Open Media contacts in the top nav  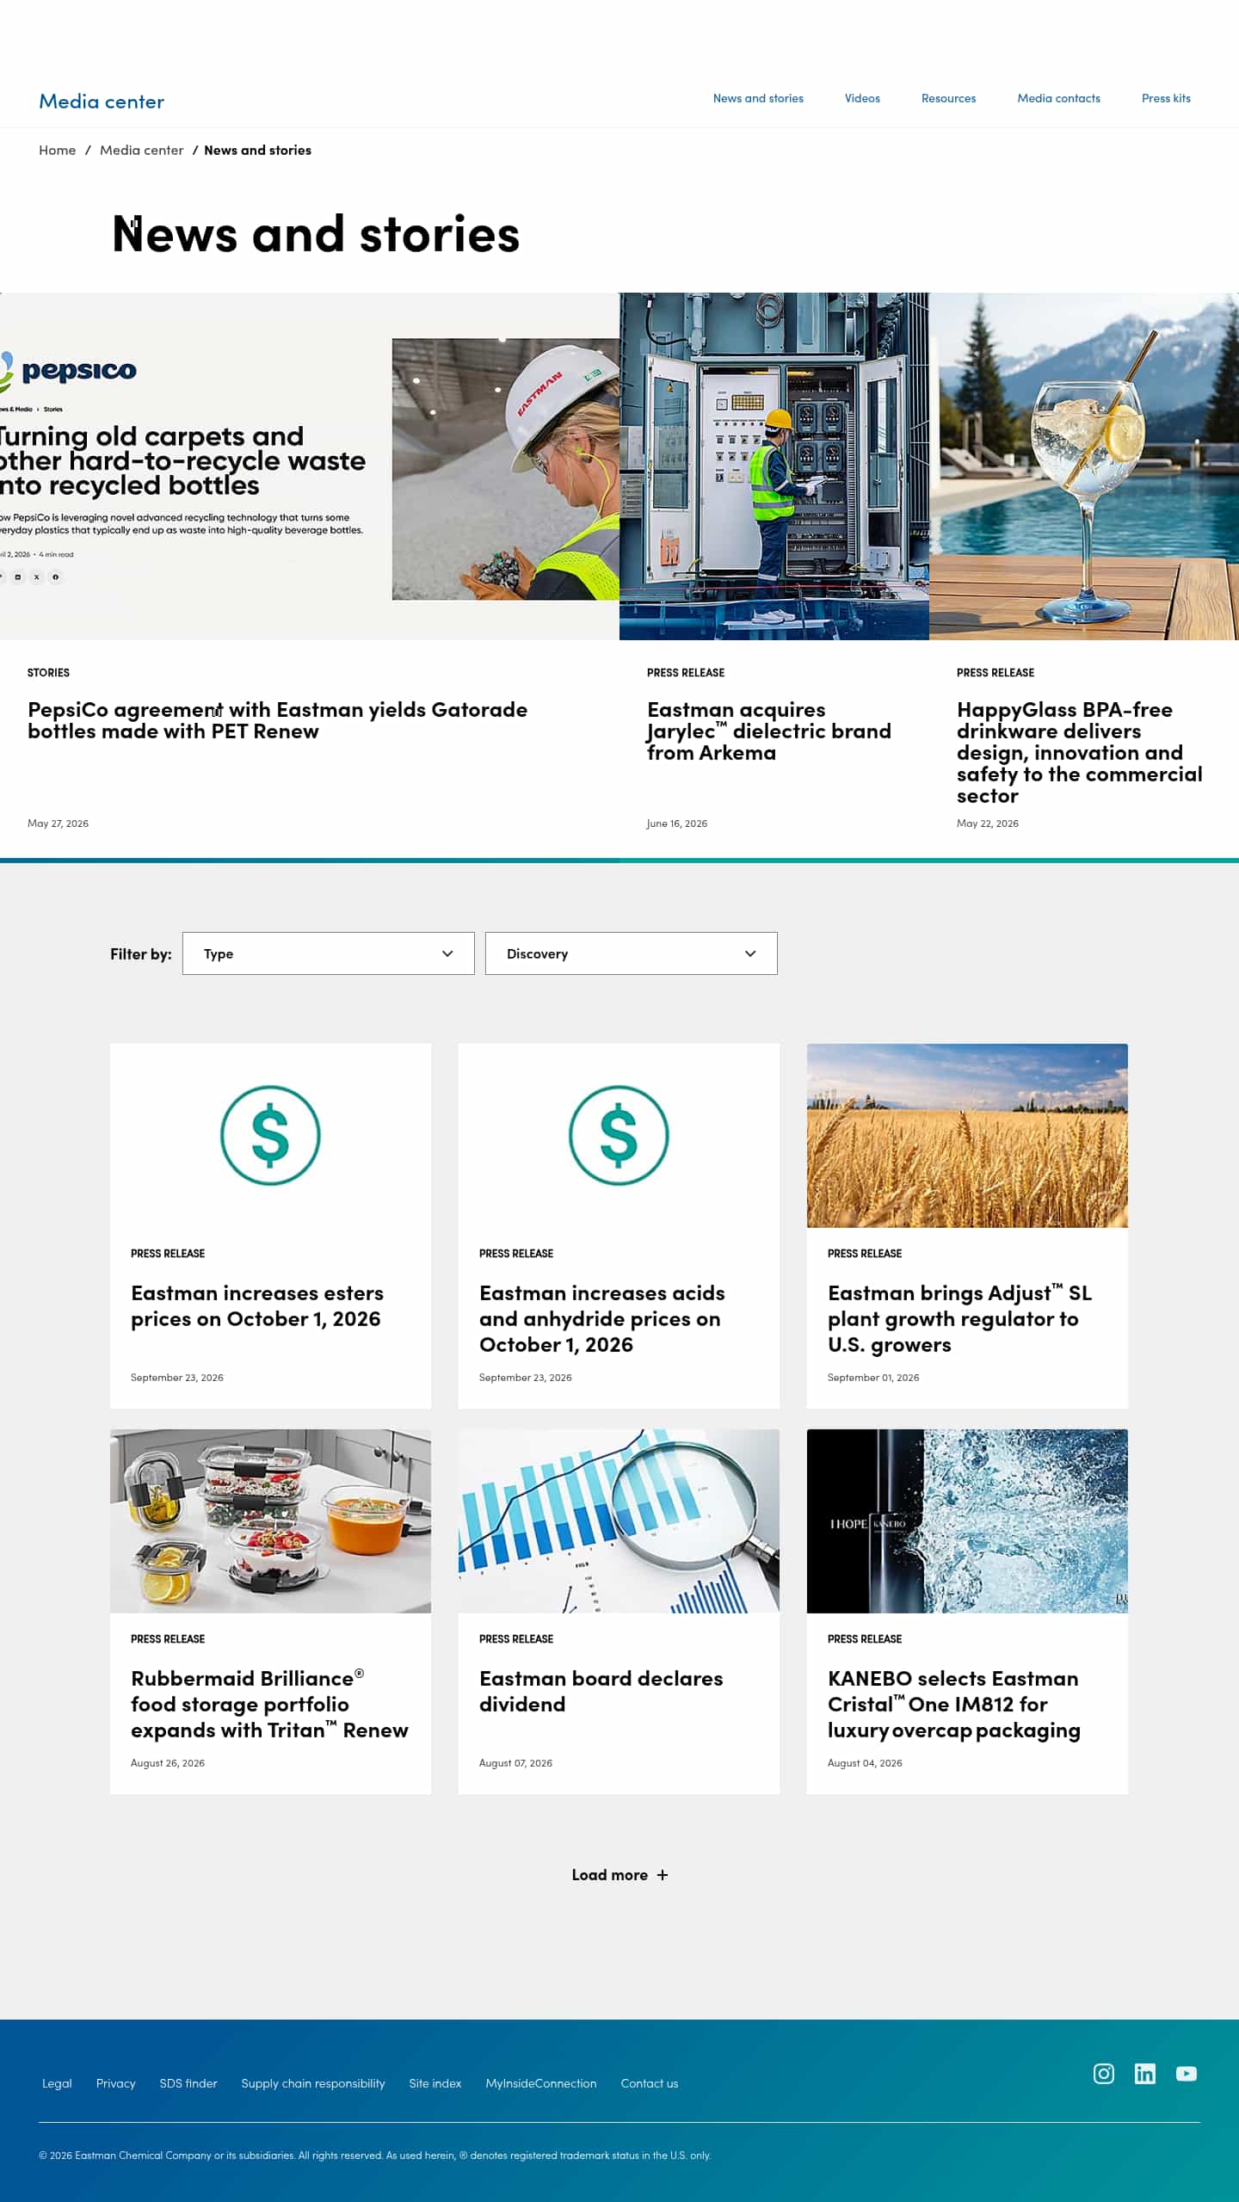[x=1058, y=98]
